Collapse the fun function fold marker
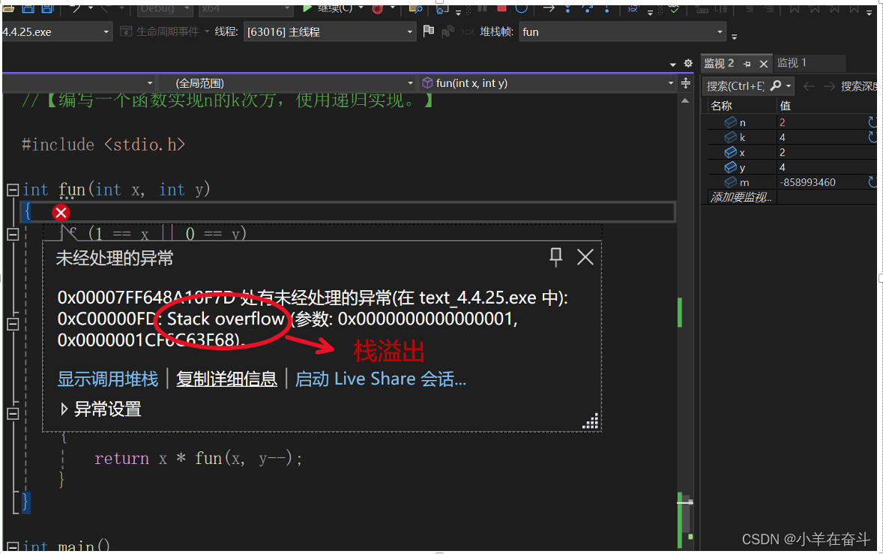Screen dimensions: 883x554 pos(13,190)
